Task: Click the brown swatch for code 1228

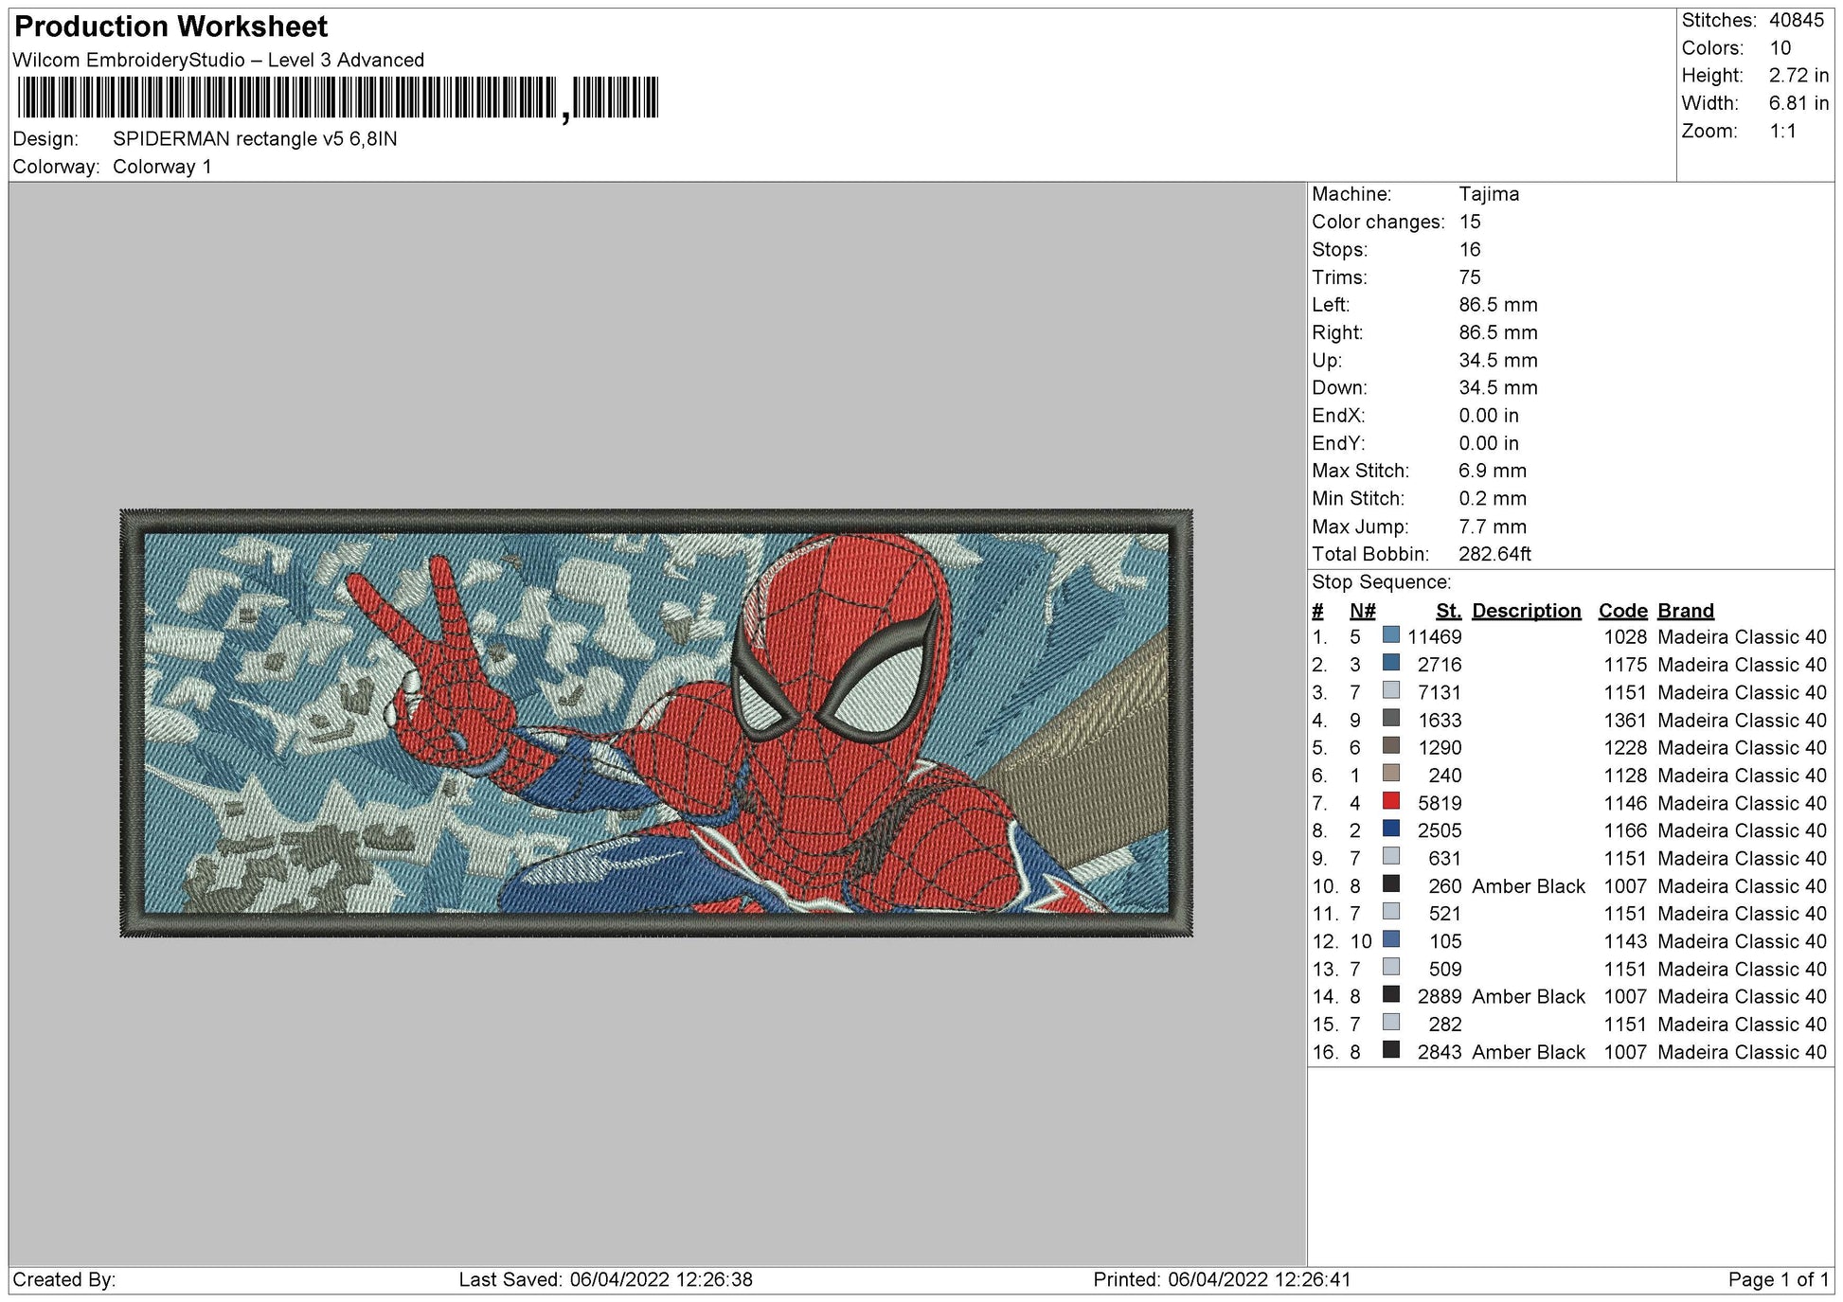Action: [x=1391, y=747]
